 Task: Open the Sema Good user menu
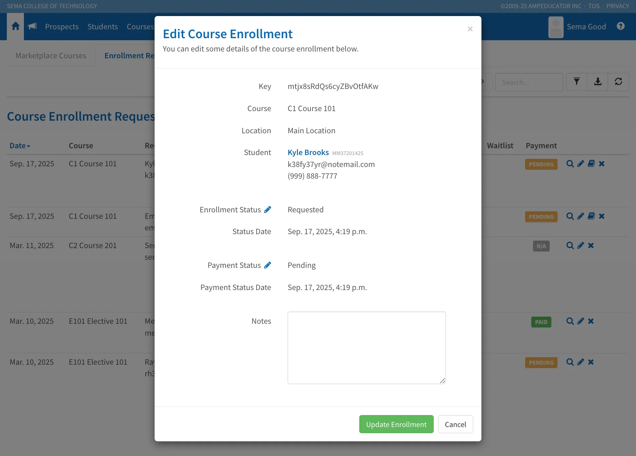577,27
